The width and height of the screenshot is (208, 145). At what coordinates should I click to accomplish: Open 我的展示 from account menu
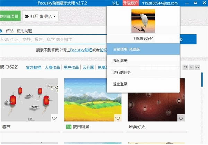tap(143, 61)
